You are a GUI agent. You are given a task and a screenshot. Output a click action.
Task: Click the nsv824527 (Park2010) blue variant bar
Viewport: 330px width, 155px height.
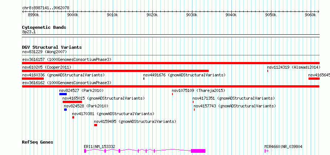63,94
